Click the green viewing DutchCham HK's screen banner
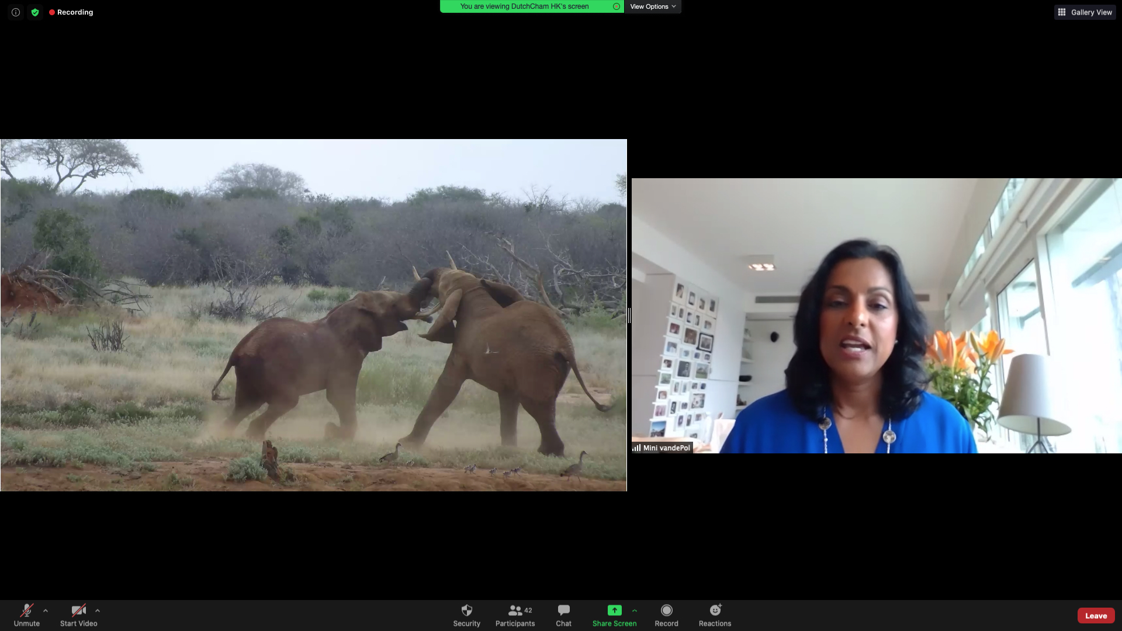 click(525, 6)
